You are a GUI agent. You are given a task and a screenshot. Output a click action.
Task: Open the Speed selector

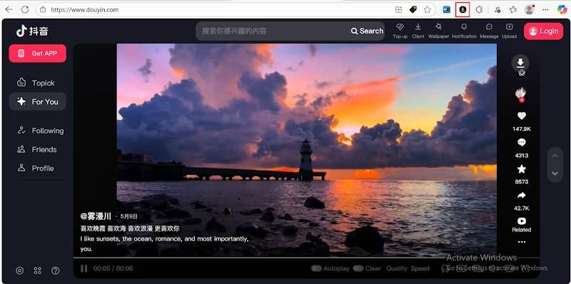click(420, 268)
